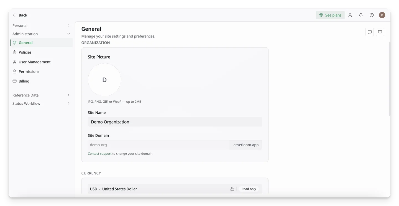
Task: Click the See plans button
Action: click(x=330, y=15)
